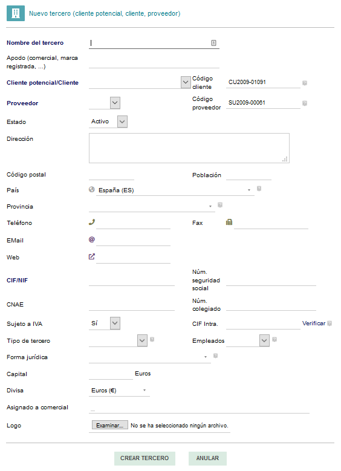Viewport: 341px width, 471px height.
Task: Click the building icon beside the page title
Action: click(x=16, y=13)
